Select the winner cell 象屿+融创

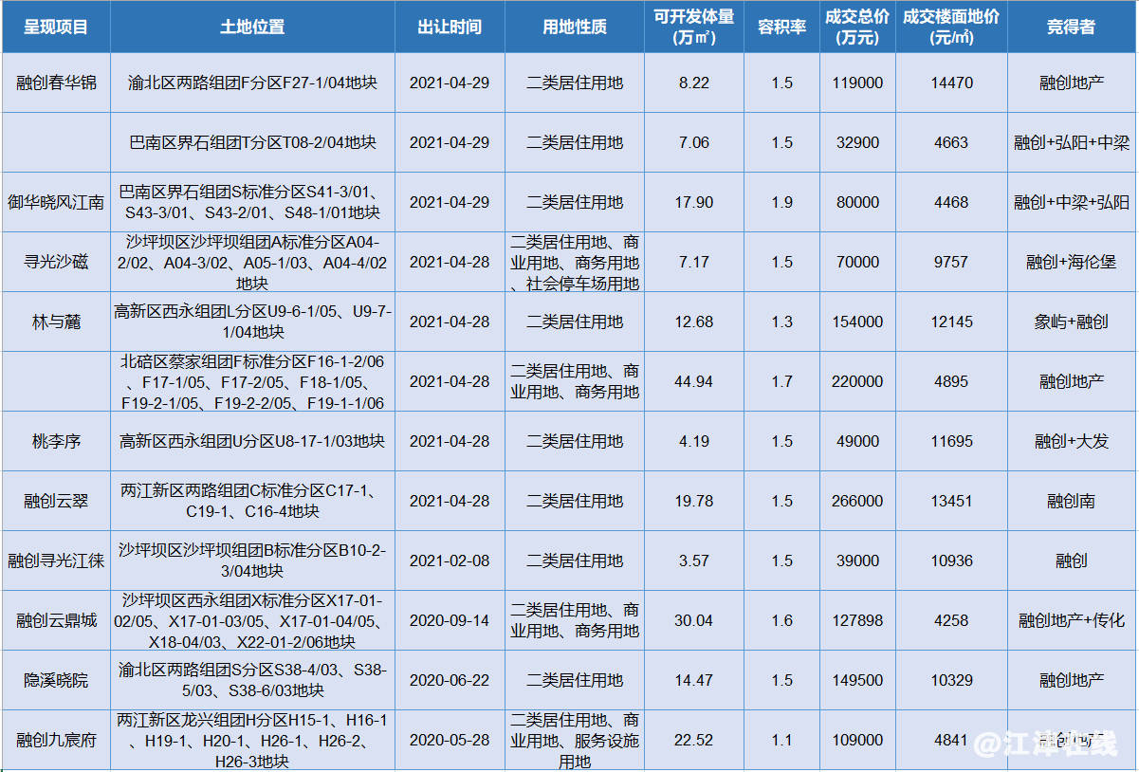pyautogui.click(x=1072, y=322)
